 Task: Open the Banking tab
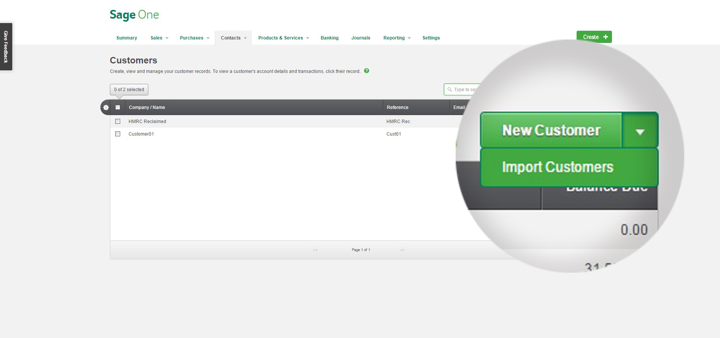coord(329,38)
